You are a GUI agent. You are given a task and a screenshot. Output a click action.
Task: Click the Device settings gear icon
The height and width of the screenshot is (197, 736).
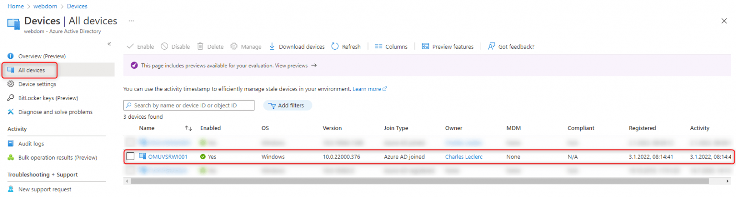[11, 84]
